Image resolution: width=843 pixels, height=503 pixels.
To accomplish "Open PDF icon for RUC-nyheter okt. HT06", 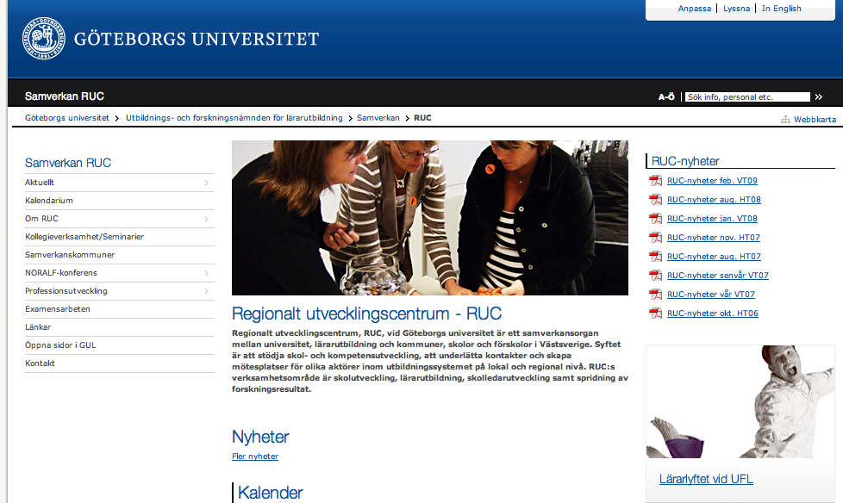I will point(655,314).
